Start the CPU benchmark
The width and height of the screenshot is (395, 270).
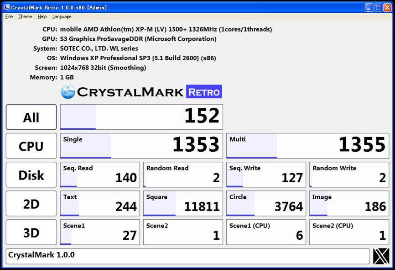pos(31,146)
